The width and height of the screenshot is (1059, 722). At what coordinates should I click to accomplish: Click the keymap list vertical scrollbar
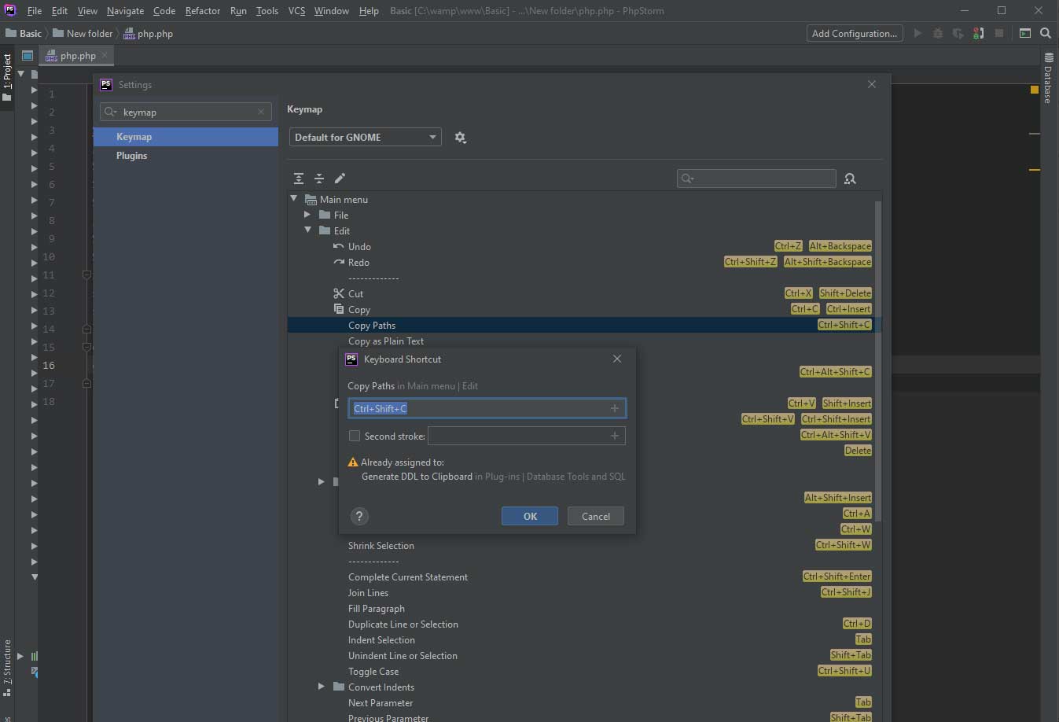click(878, 360)
